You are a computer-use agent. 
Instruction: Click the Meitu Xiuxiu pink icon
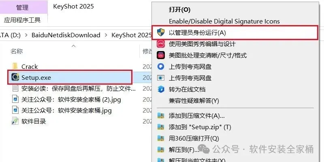[161, 44]
